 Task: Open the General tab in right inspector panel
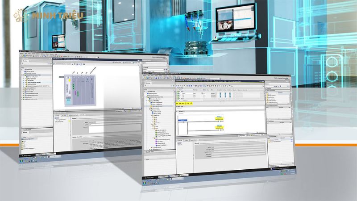pyautogui.click(x=179, y=140)
